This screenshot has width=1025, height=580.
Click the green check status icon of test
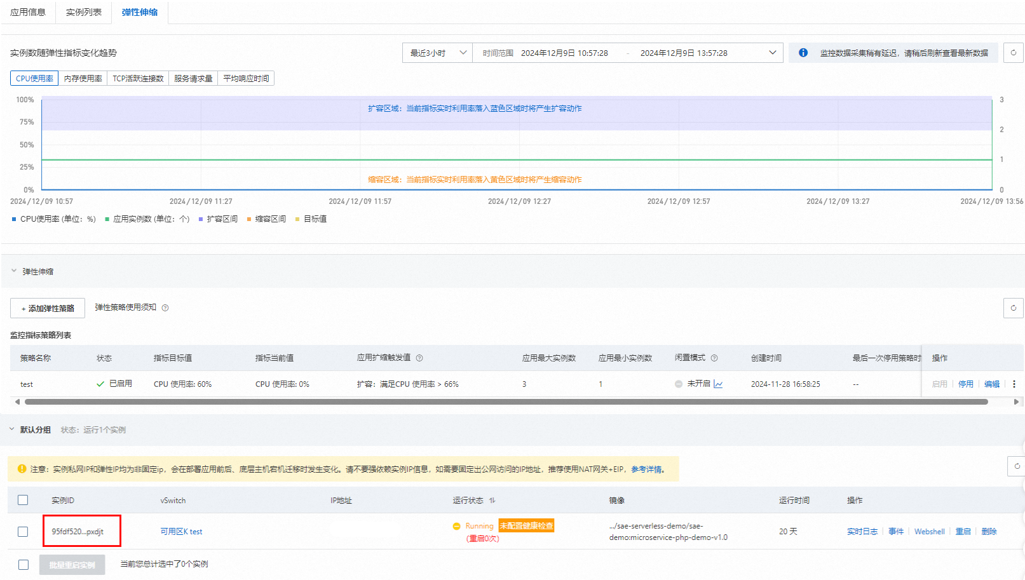pyautogui.click(x=100, y=384)
